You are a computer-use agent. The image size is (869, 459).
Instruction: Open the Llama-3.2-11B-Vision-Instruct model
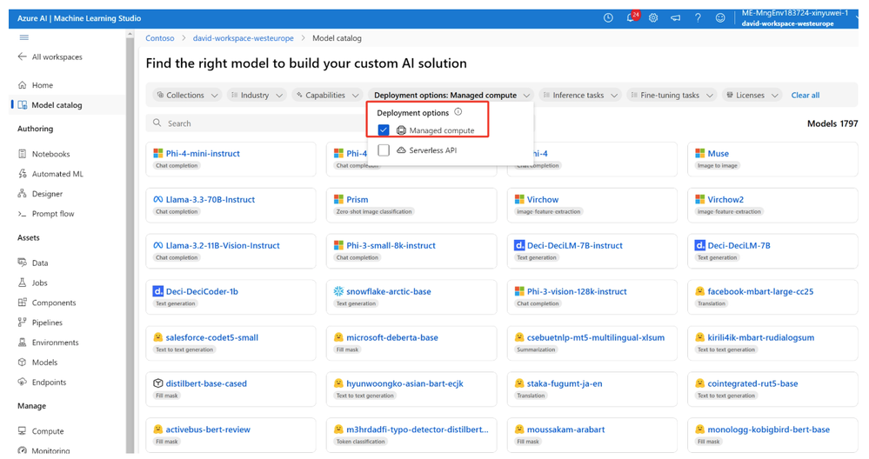(231, 251)
